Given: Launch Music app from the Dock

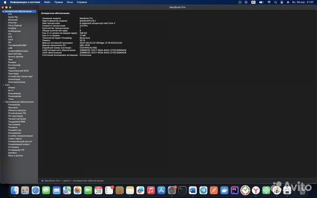Looking at the screenshot, I should tap(151, 190).
